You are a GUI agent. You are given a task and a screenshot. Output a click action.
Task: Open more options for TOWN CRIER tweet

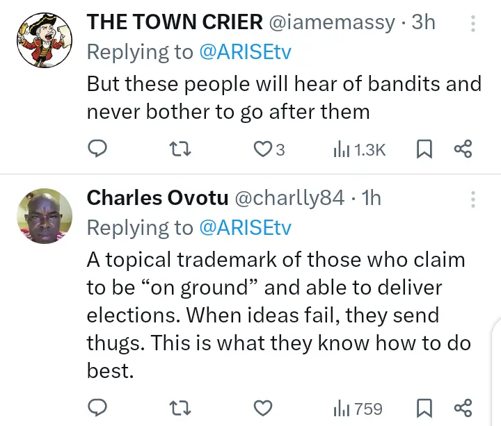pyautogui.click(x=473, y=24)
